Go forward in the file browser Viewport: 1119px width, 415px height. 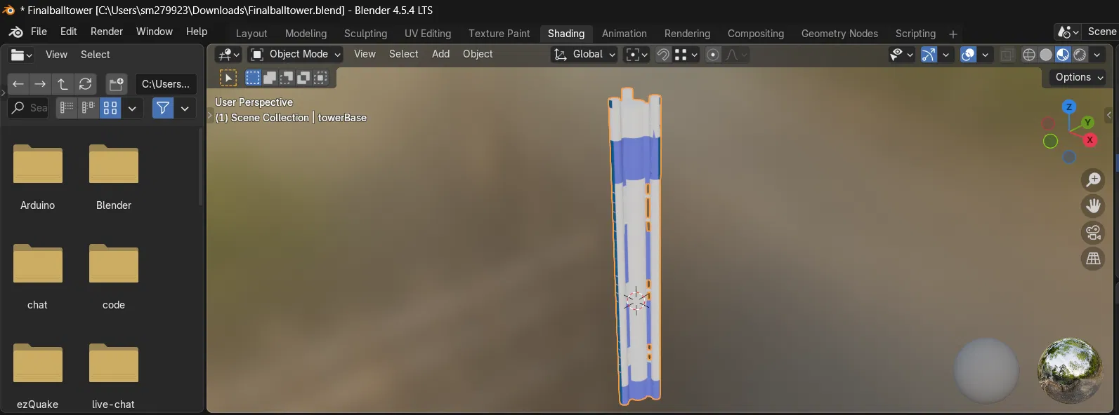[x=40, y=84]
